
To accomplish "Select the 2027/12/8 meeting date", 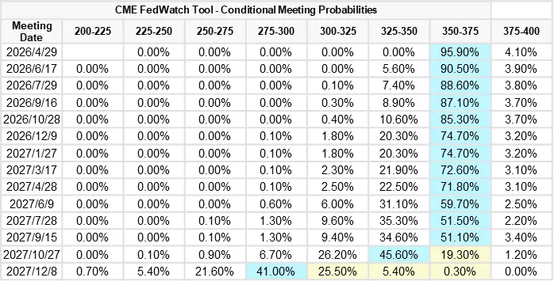I will (x=32, y=272).
